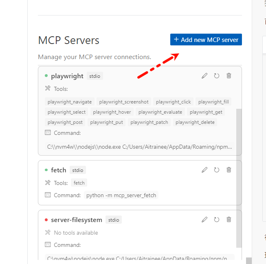
Task: Click the red status dot beside server-filesystem
Action: coord(46,220)
